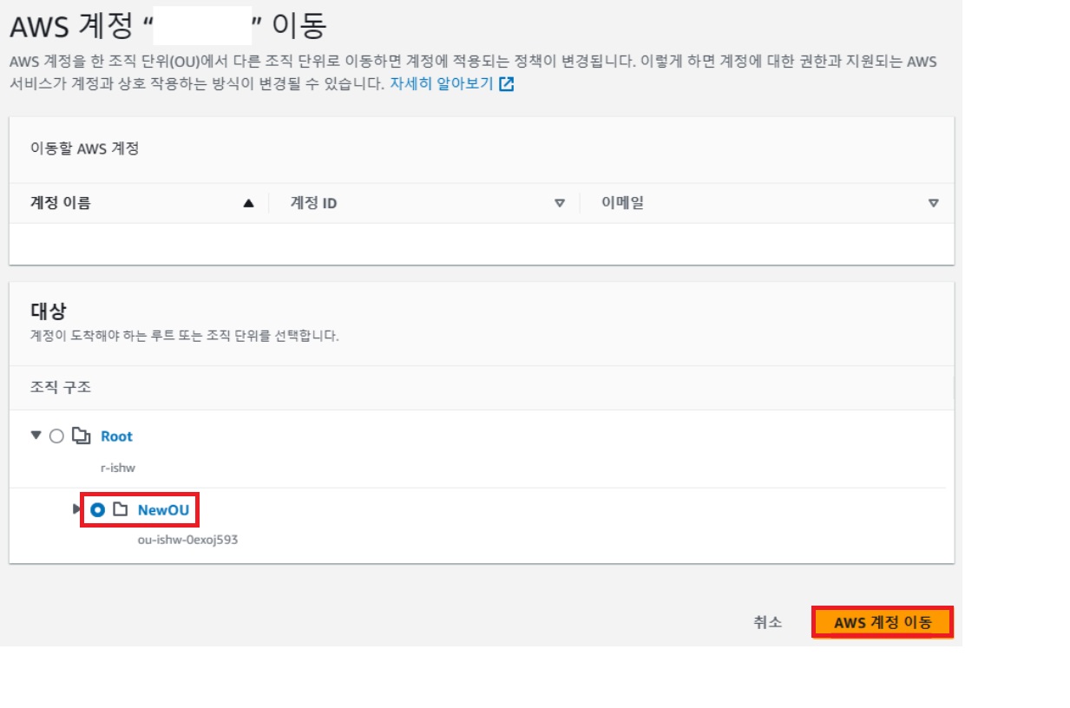The image size is (1070, 708).
Task: Expand the NewOU tree node
Action: 77,509
